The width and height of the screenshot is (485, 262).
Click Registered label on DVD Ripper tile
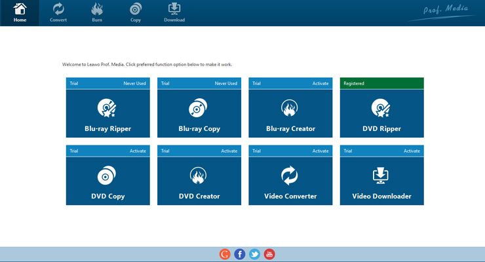[x=354, y=83]
